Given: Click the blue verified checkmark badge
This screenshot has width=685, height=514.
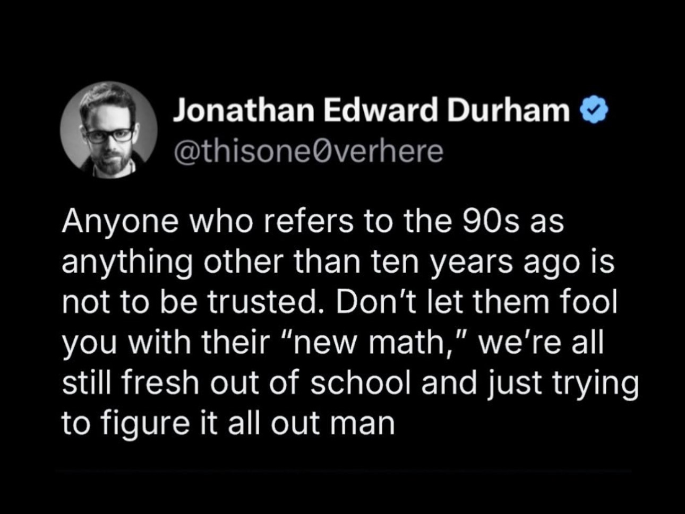Looking at the screenshot, I should [x=594, y=111].
